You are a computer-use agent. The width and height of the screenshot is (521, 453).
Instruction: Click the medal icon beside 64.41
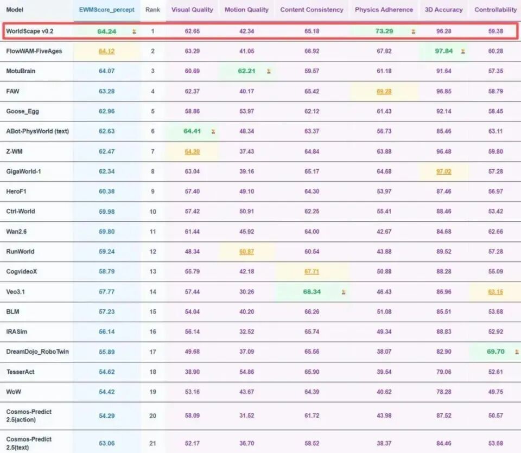(213, 131)
